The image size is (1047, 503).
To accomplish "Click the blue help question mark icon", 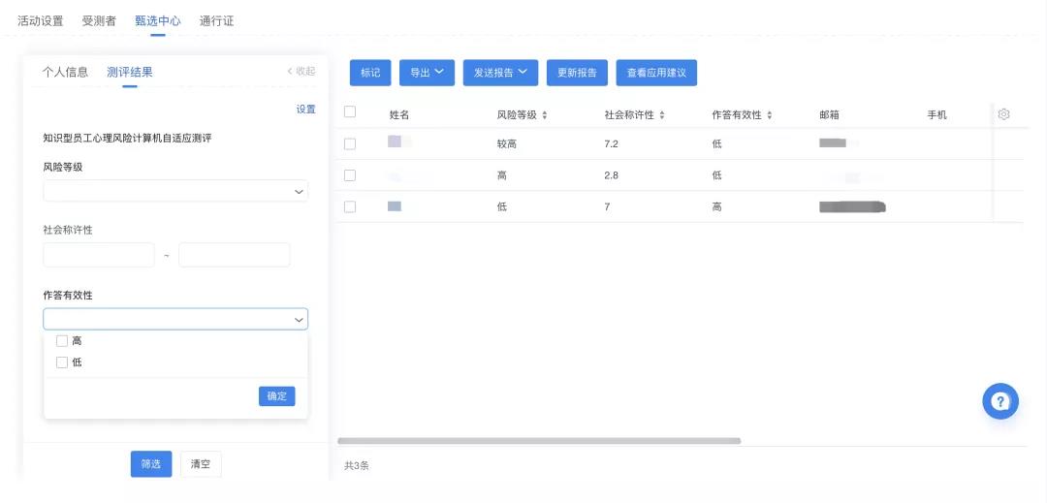I will (999, 401).
